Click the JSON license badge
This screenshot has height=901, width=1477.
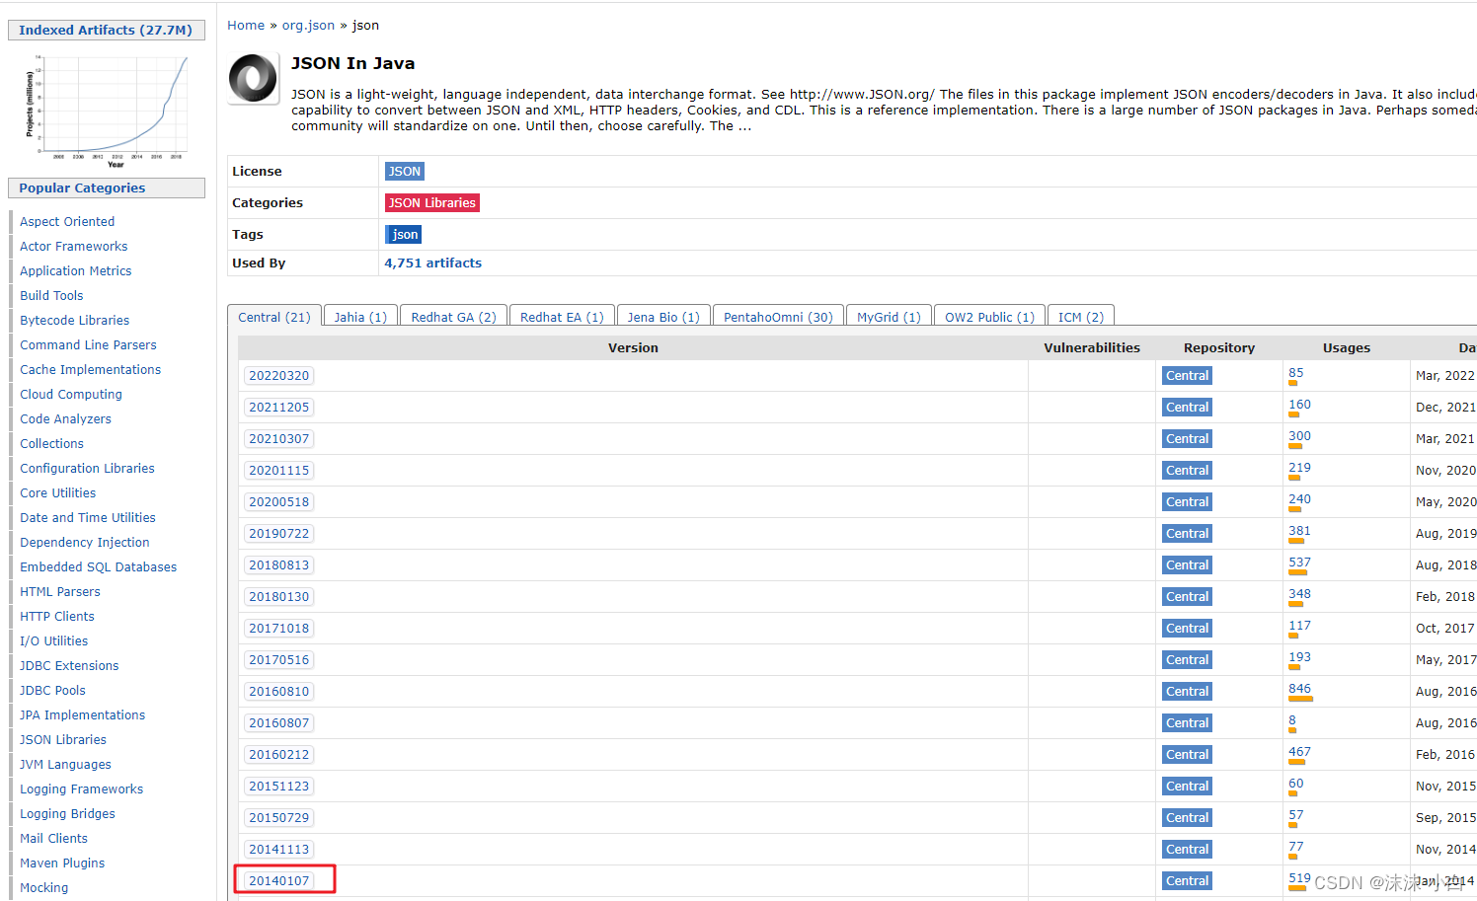coord(405,172)
